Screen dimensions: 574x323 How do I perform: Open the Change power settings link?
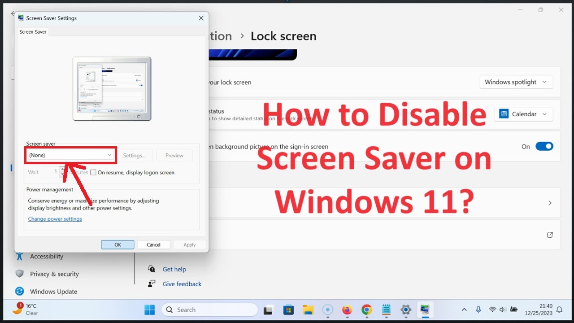coord(55,219)
